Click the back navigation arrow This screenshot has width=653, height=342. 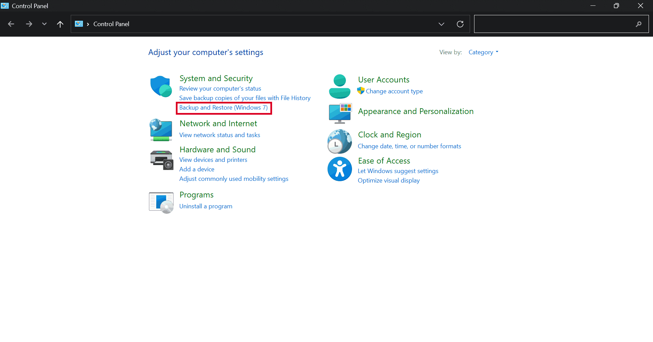(x=11, y=24)
